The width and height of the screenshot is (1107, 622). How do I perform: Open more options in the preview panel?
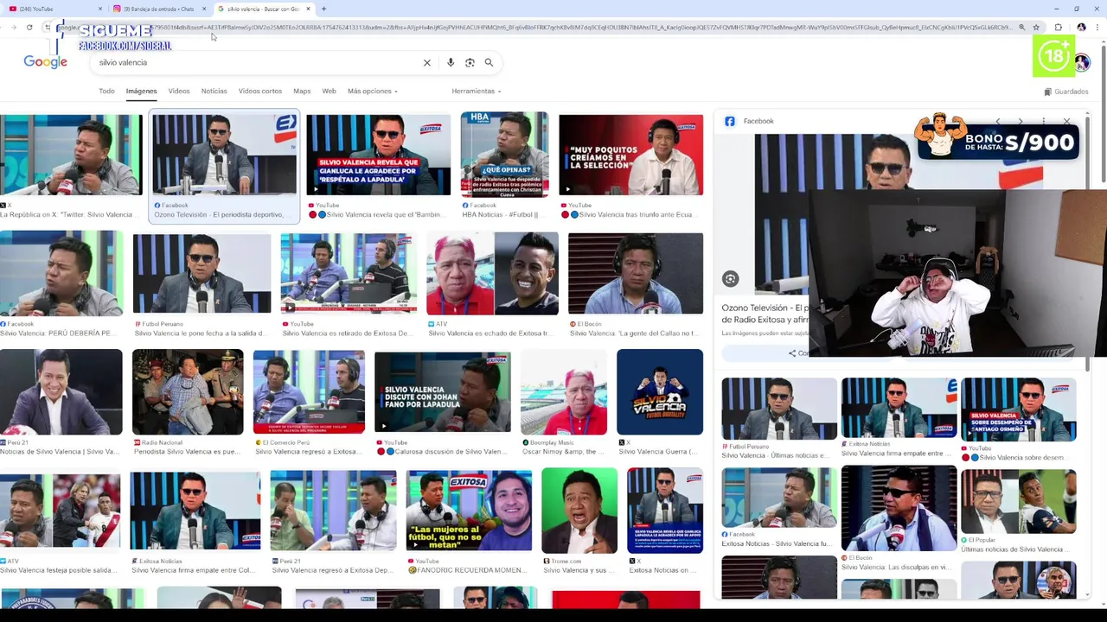point(1044,121)
